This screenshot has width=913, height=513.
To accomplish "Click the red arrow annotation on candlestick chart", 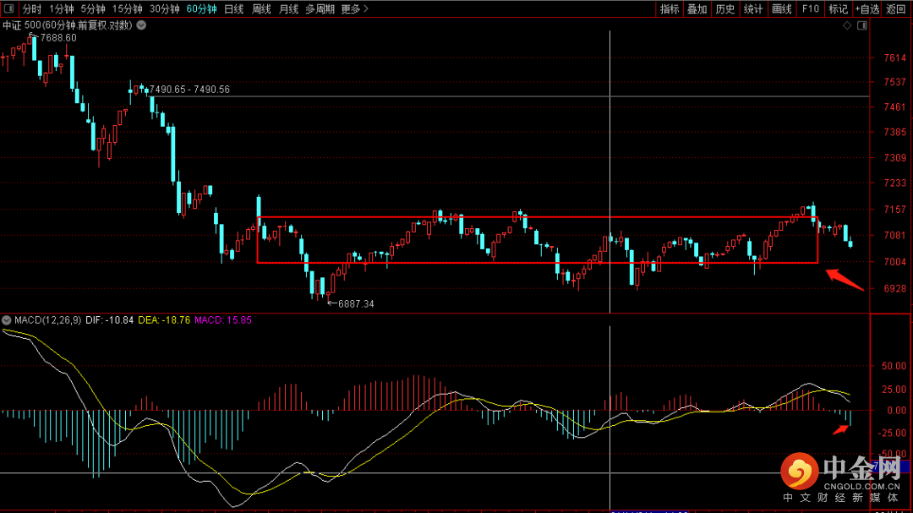I will tap(844, 279).
